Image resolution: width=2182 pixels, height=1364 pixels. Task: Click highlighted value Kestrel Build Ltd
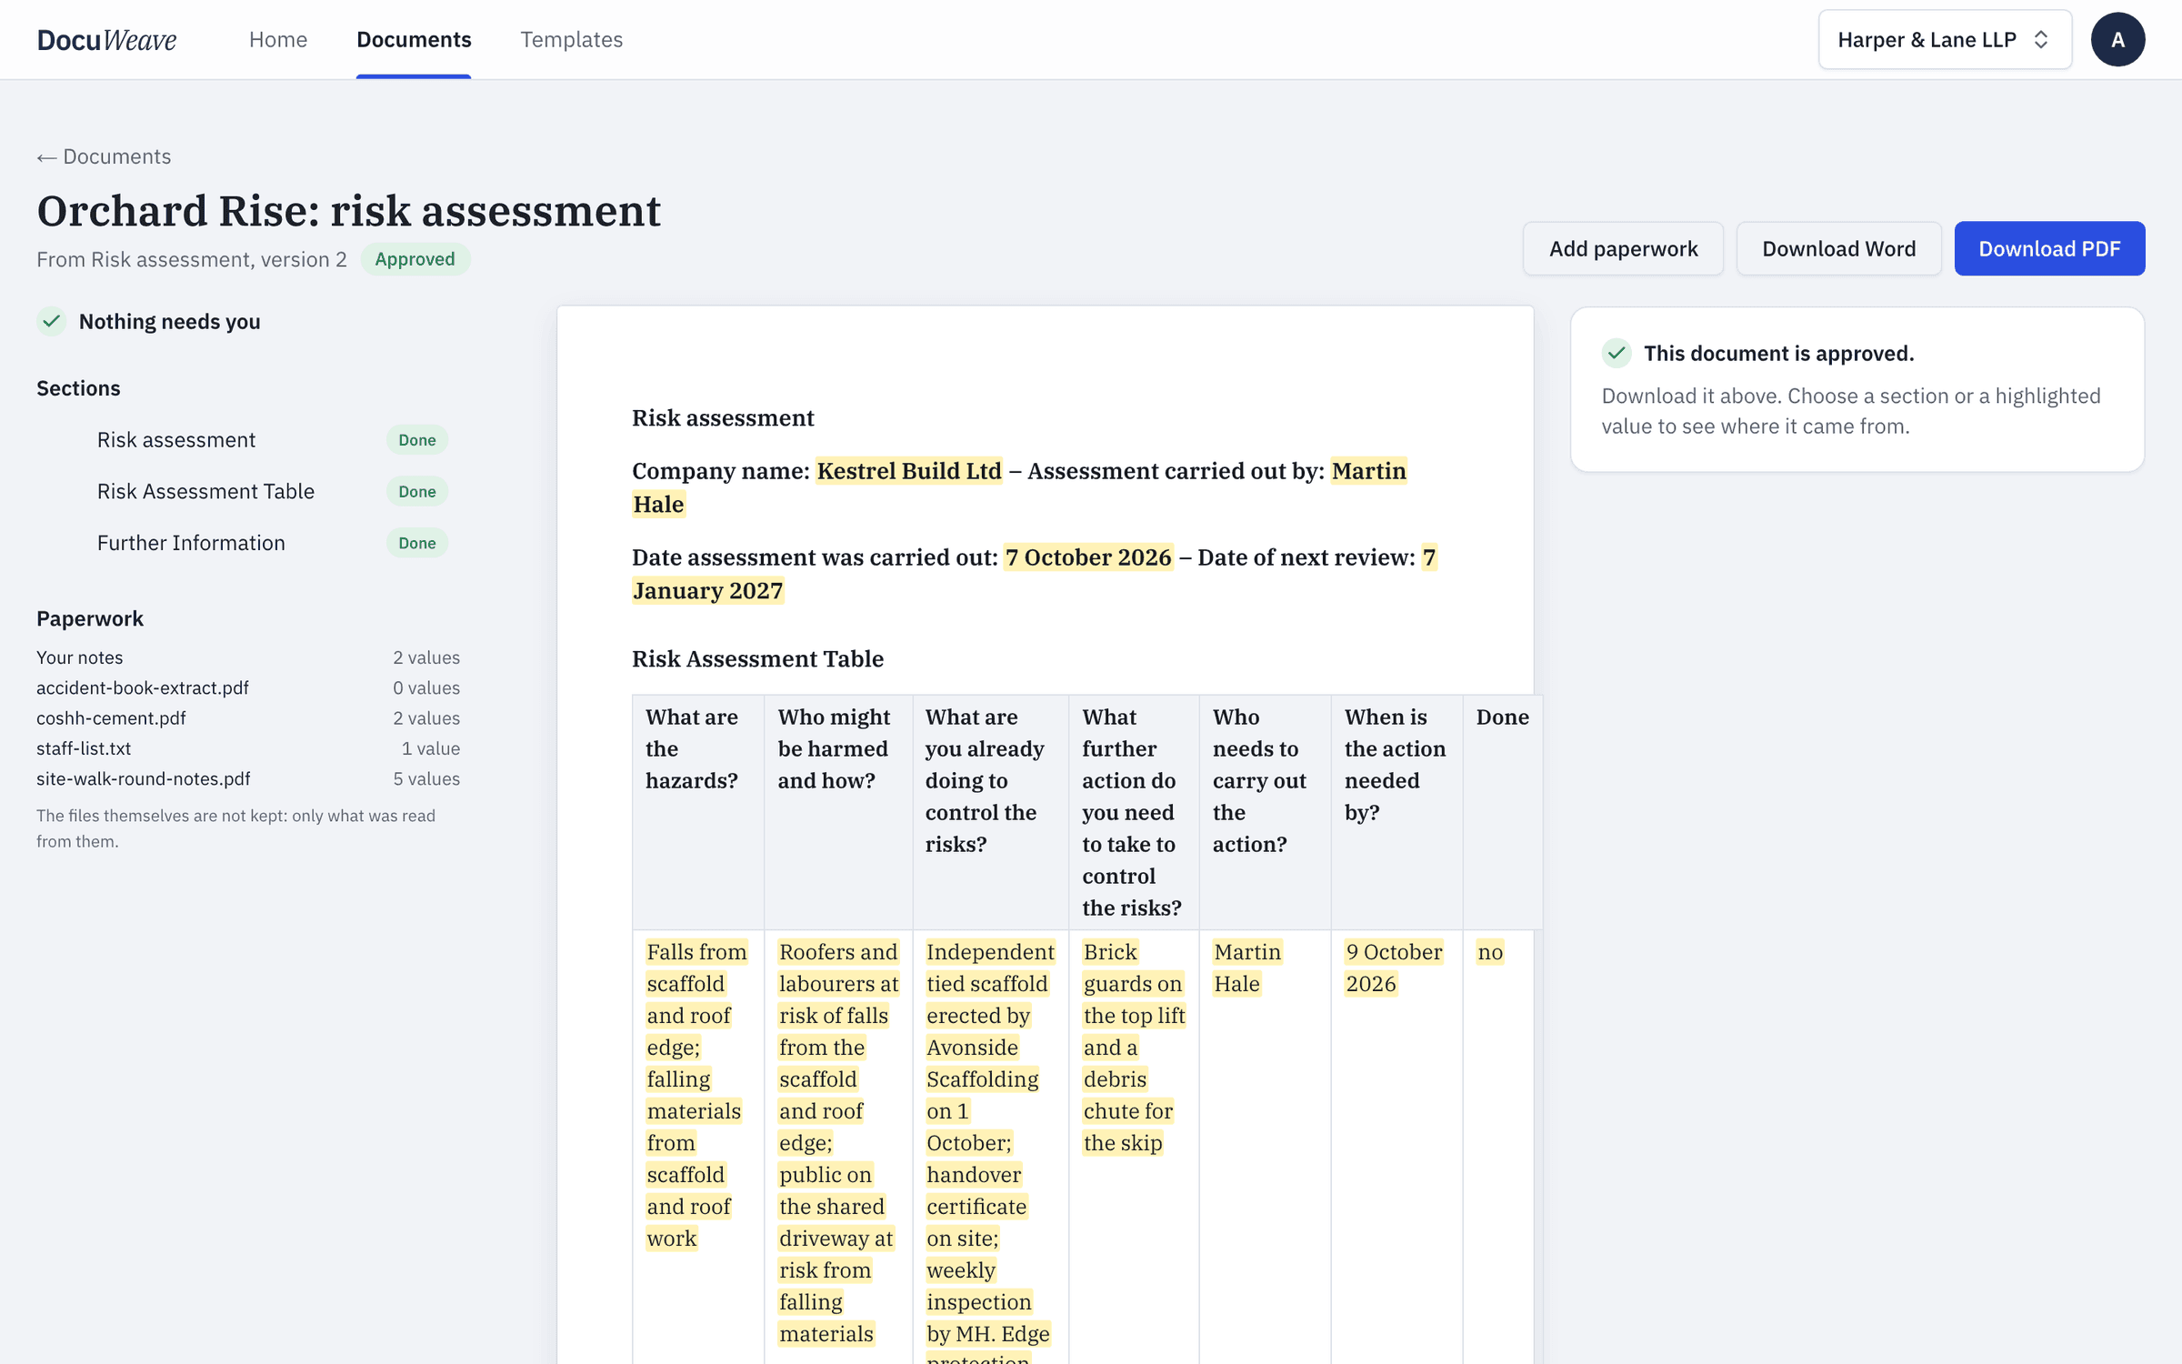pyautogui.click(x=908, y=471)
